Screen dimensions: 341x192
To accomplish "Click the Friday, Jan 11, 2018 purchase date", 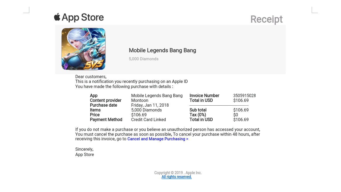I will (150, 105).
